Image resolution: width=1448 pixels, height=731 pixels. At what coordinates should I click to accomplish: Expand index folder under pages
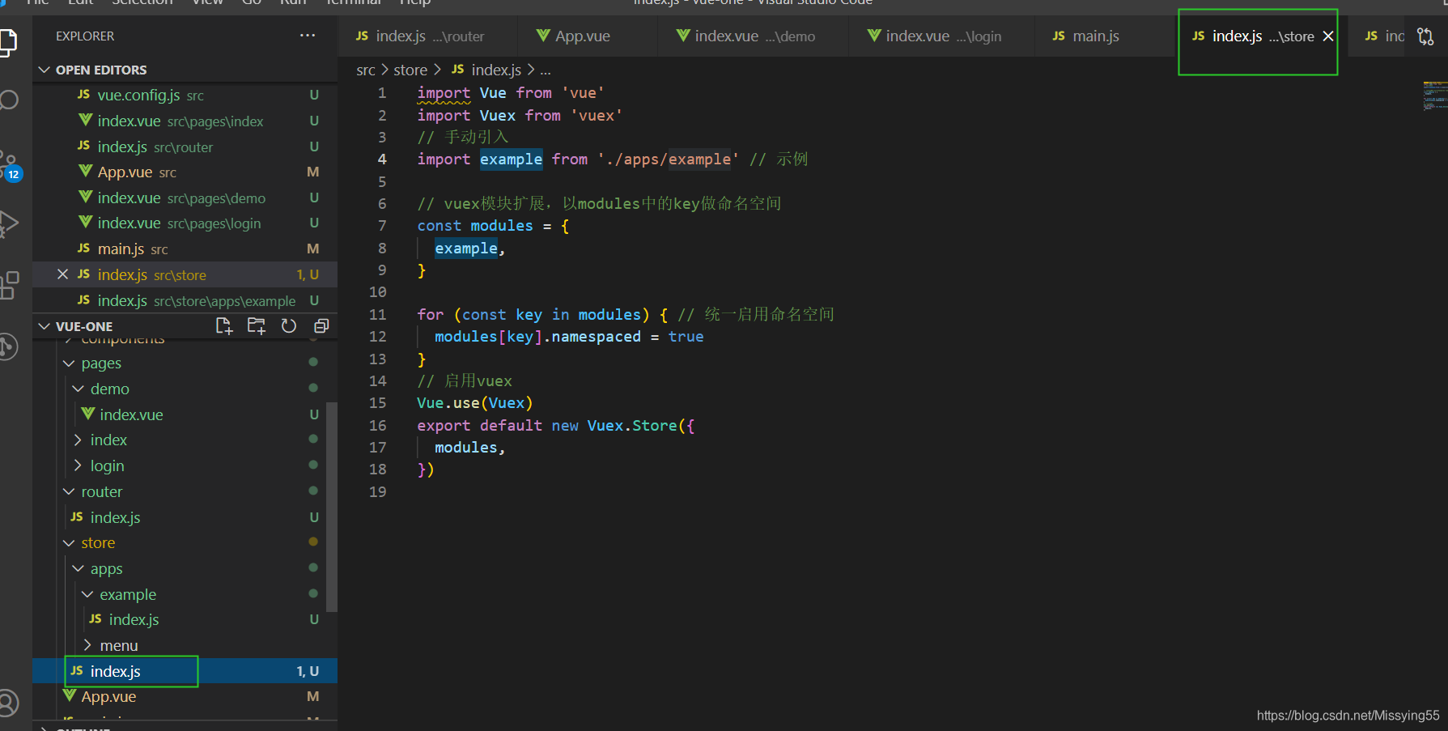coord(79,440)
